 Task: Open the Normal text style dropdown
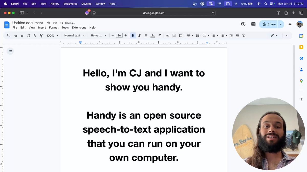tap(74, 36)
